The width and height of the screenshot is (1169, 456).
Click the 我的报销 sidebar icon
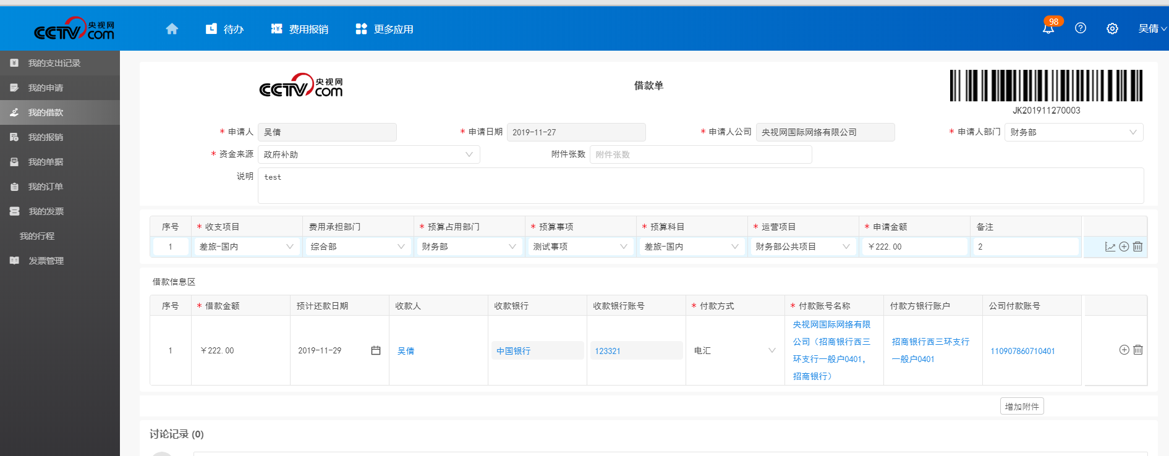pyautogui.click(x=14, y=137)
